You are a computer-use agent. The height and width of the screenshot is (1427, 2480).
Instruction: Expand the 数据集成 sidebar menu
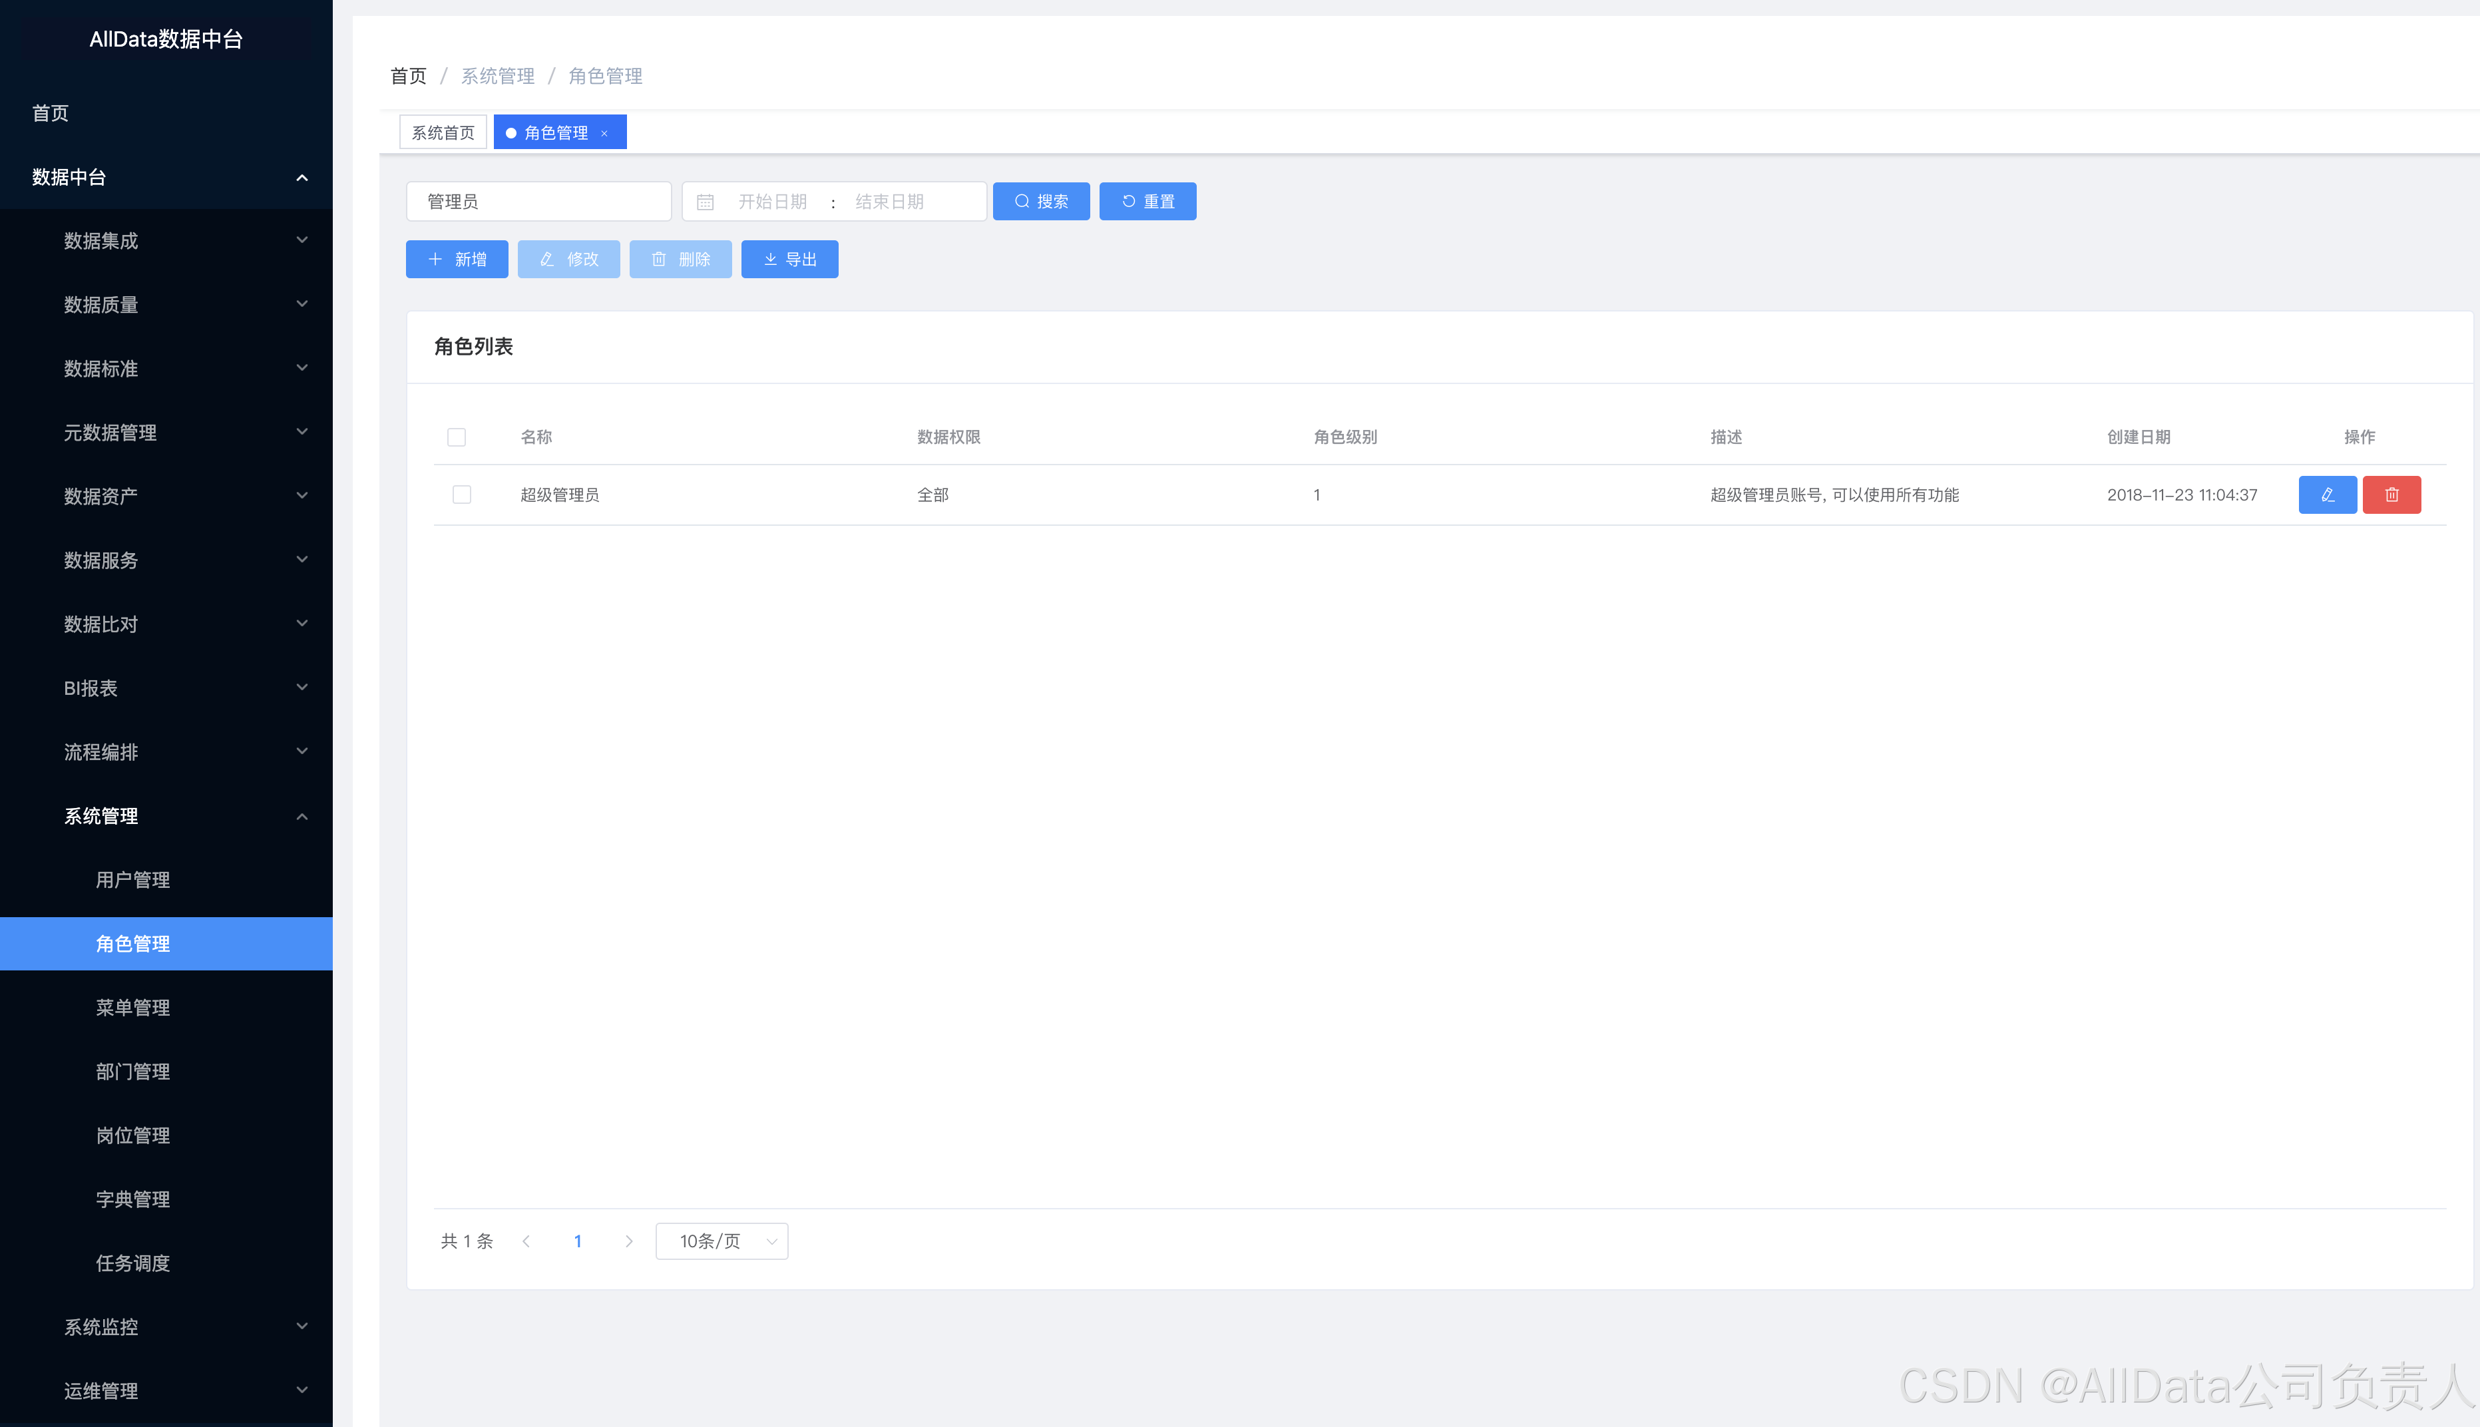click(x=166, y=240)
